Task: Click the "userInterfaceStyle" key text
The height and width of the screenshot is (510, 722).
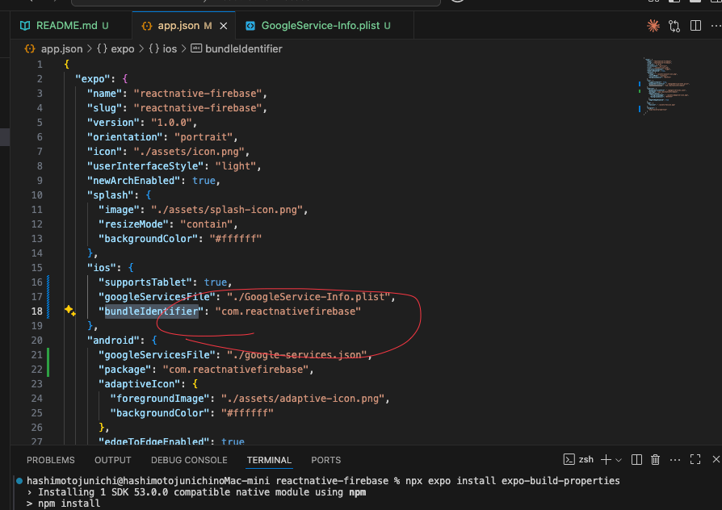Action: pyautogui.click(x=145, y=165)
